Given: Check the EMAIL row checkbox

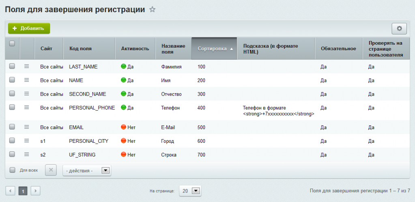Looking at the screenshot, I should [12, 127].
